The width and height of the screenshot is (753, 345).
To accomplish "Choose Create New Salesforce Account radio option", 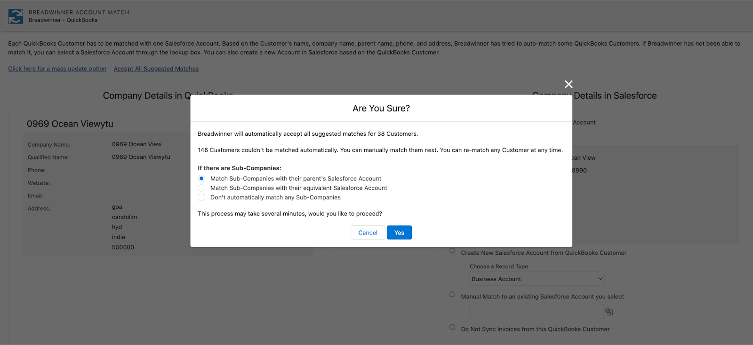I will [452, 251].
